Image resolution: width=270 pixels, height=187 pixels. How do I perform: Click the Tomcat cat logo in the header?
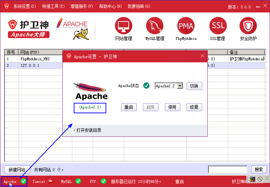81,34
